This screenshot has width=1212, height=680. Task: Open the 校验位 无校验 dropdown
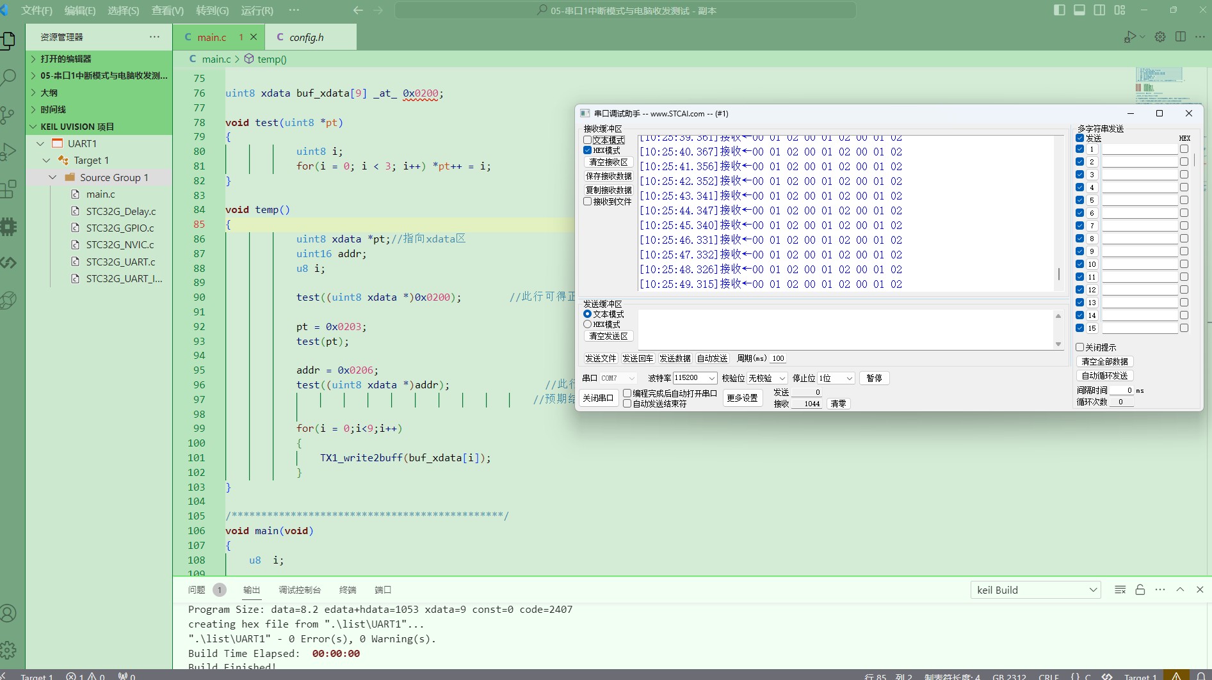tap(767, 378)
